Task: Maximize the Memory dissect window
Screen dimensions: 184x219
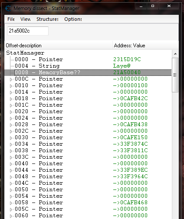Action: tap(153, 6)
